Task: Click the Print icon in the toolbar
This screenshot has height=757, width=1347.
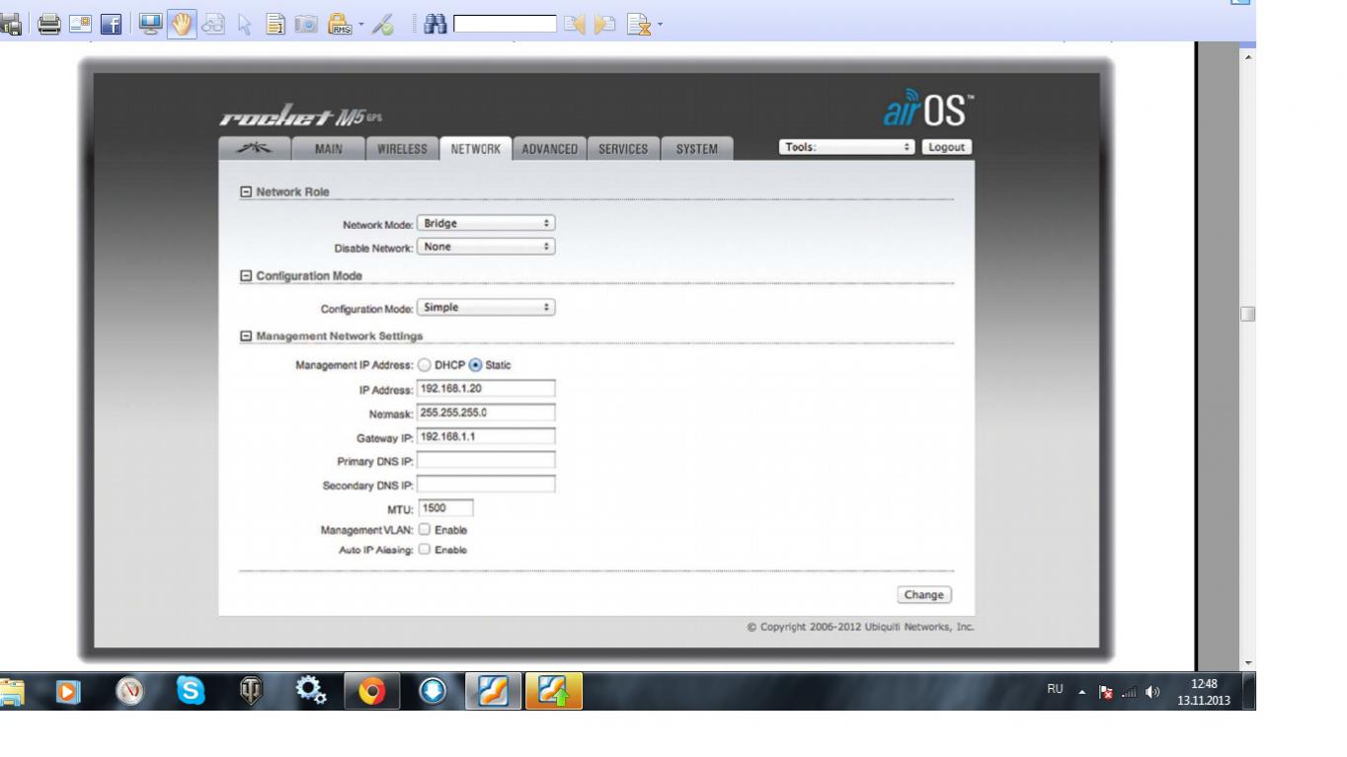Action: [49, 23]
